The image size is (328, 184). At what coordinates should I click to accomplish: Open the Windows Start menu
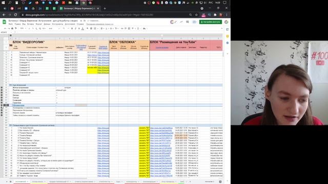(3, 3)
